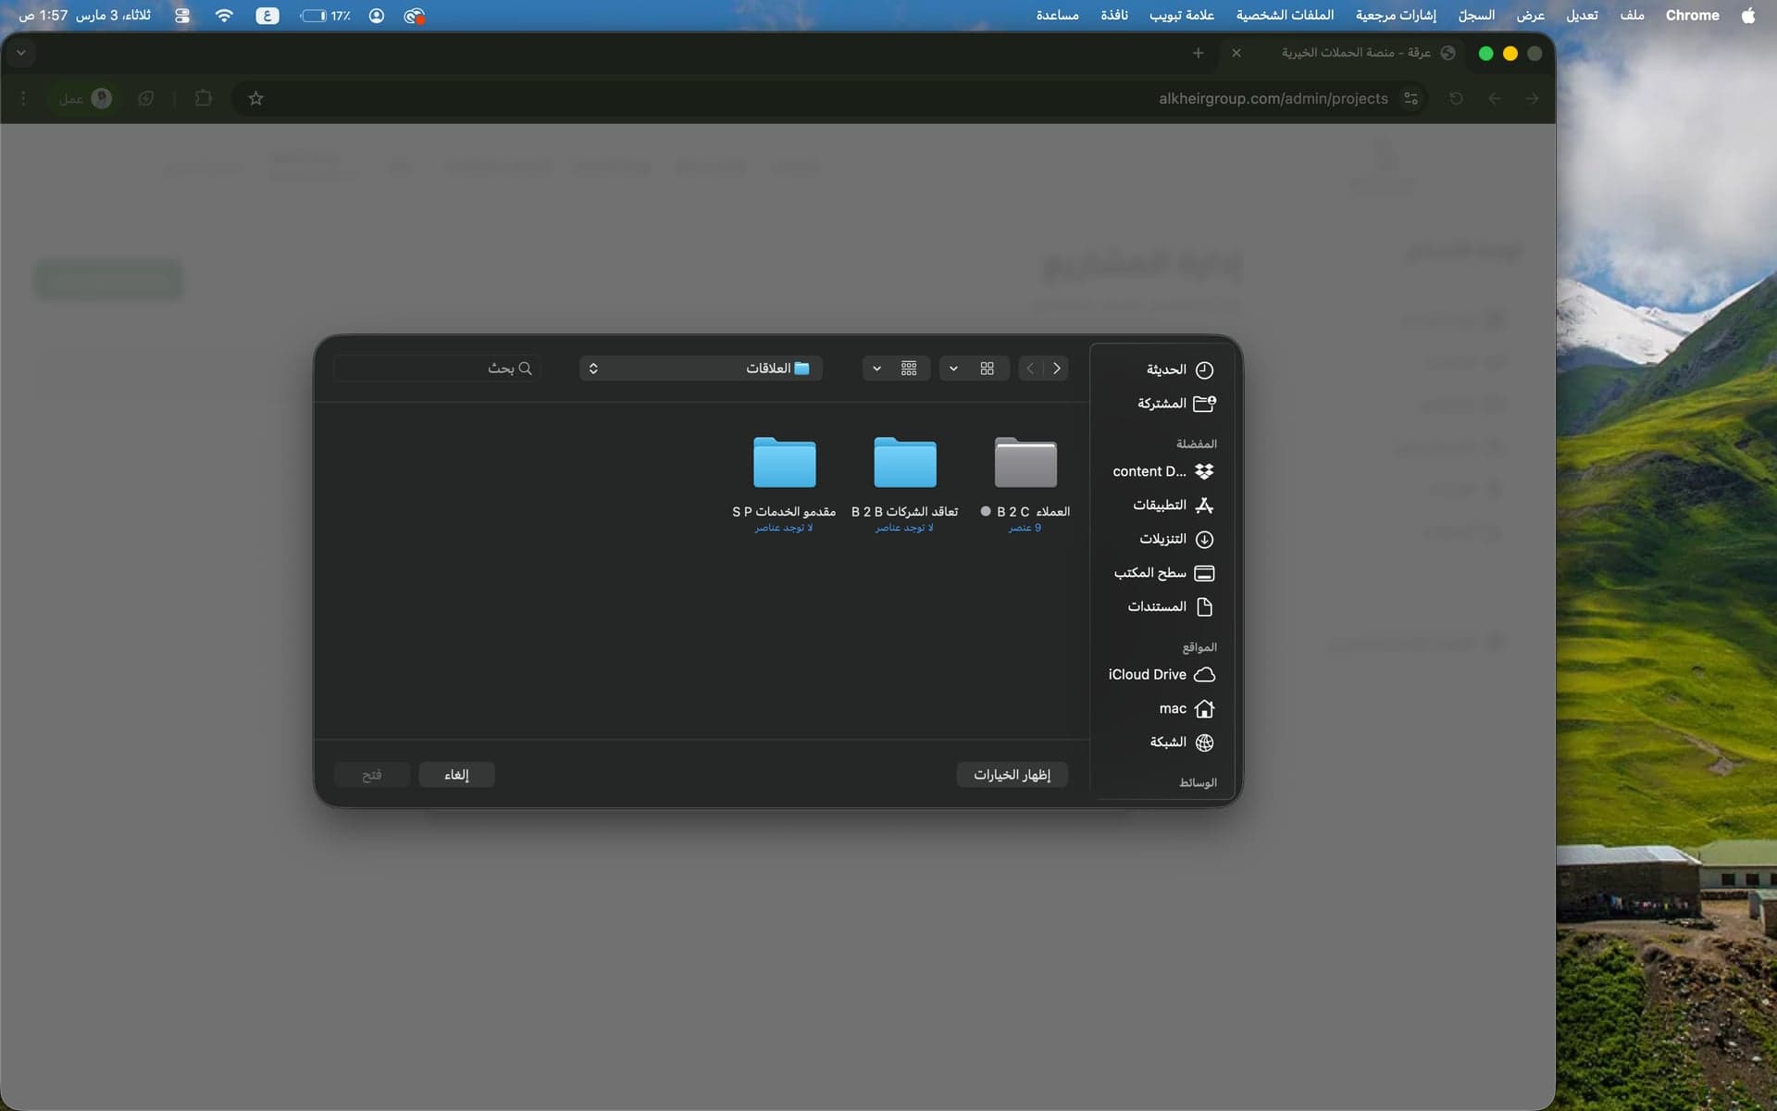
Task: Switch to grouped items view
Action: click(908, 368)
